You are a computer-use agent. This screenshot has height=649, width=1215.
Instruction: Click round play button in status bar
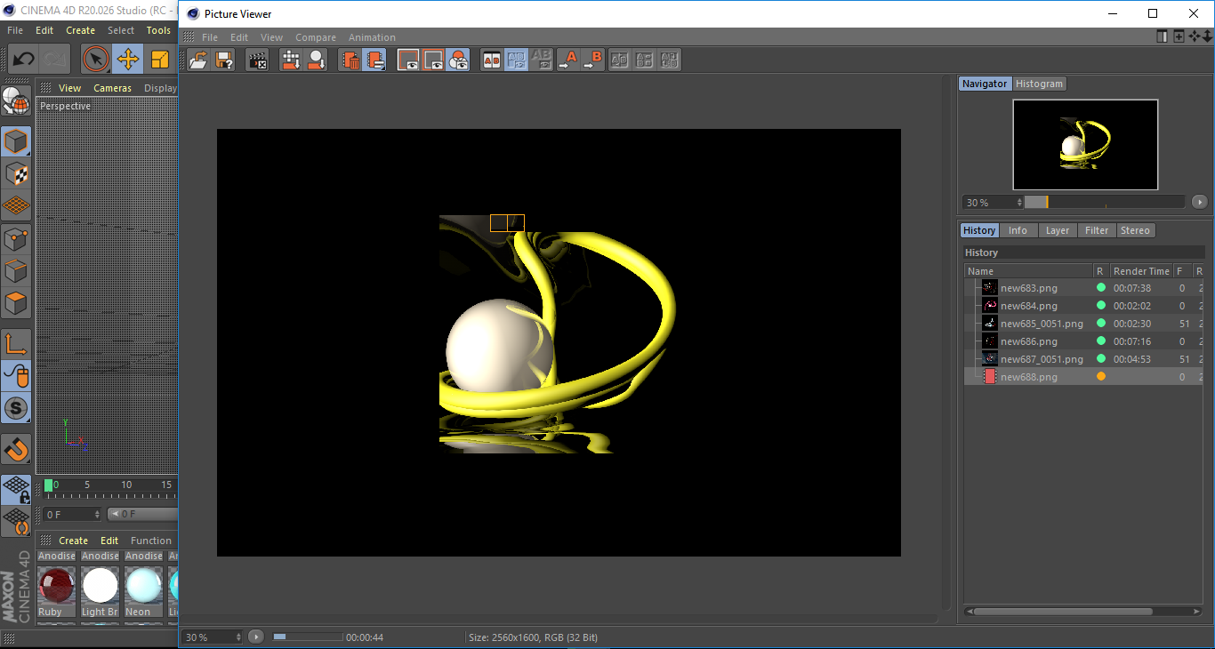[x=256, y=637]
